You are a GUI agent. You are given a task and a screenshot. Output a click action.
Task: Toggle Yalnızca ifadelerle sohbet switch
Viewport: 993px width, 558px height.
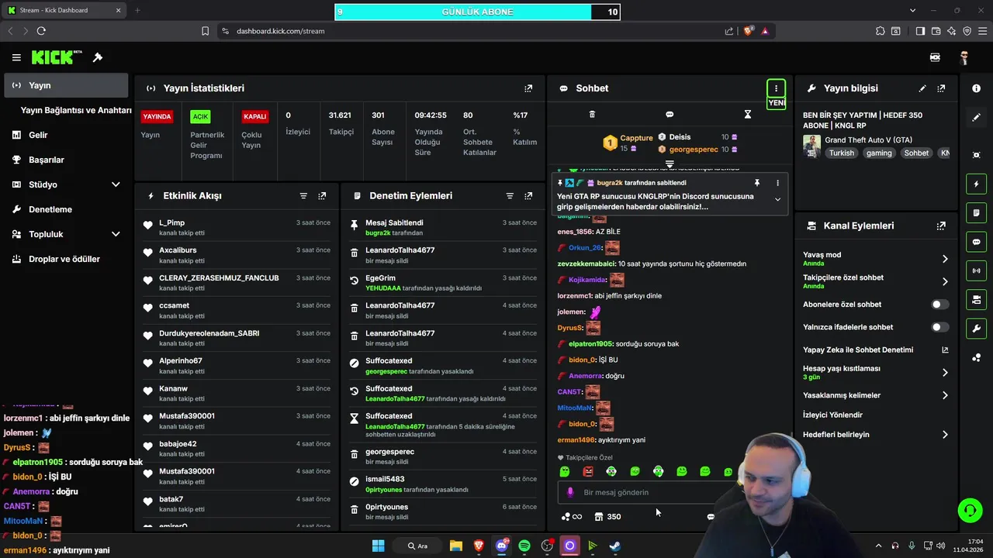click(940, 327)
